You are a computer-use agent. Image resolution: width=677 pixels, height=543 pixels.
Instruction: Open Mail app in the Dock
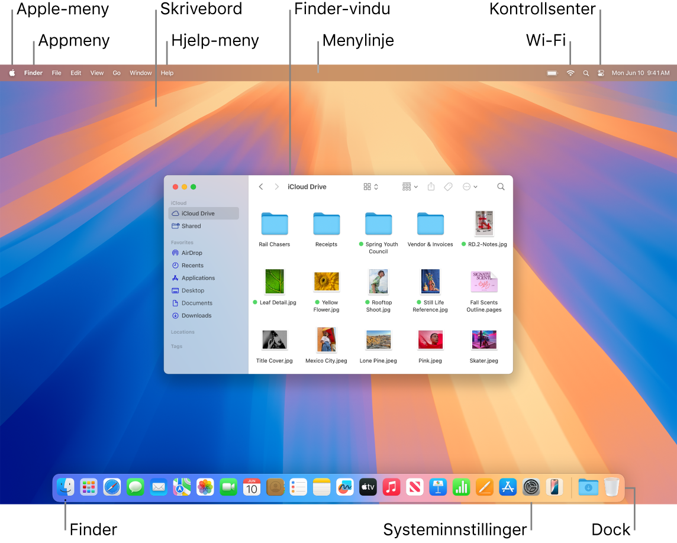click(x=159, y=487)
